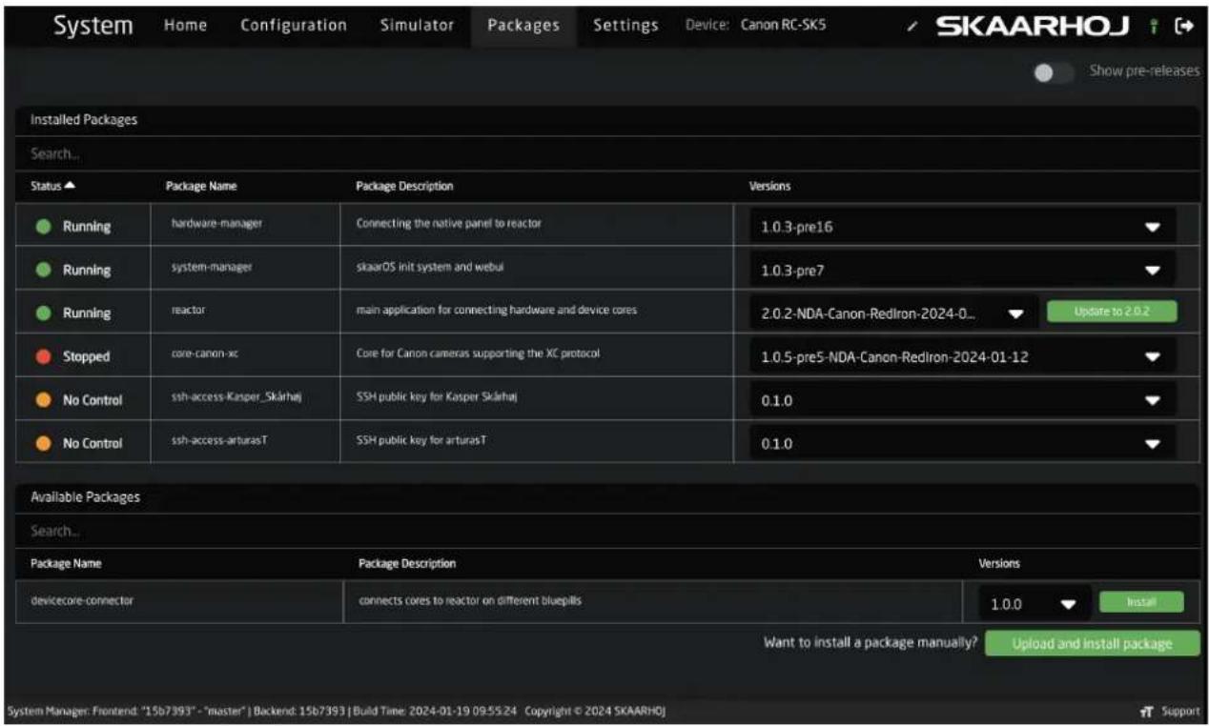
Task: Toggle the Show pre-releases switch
Action: coord(1053,72)
